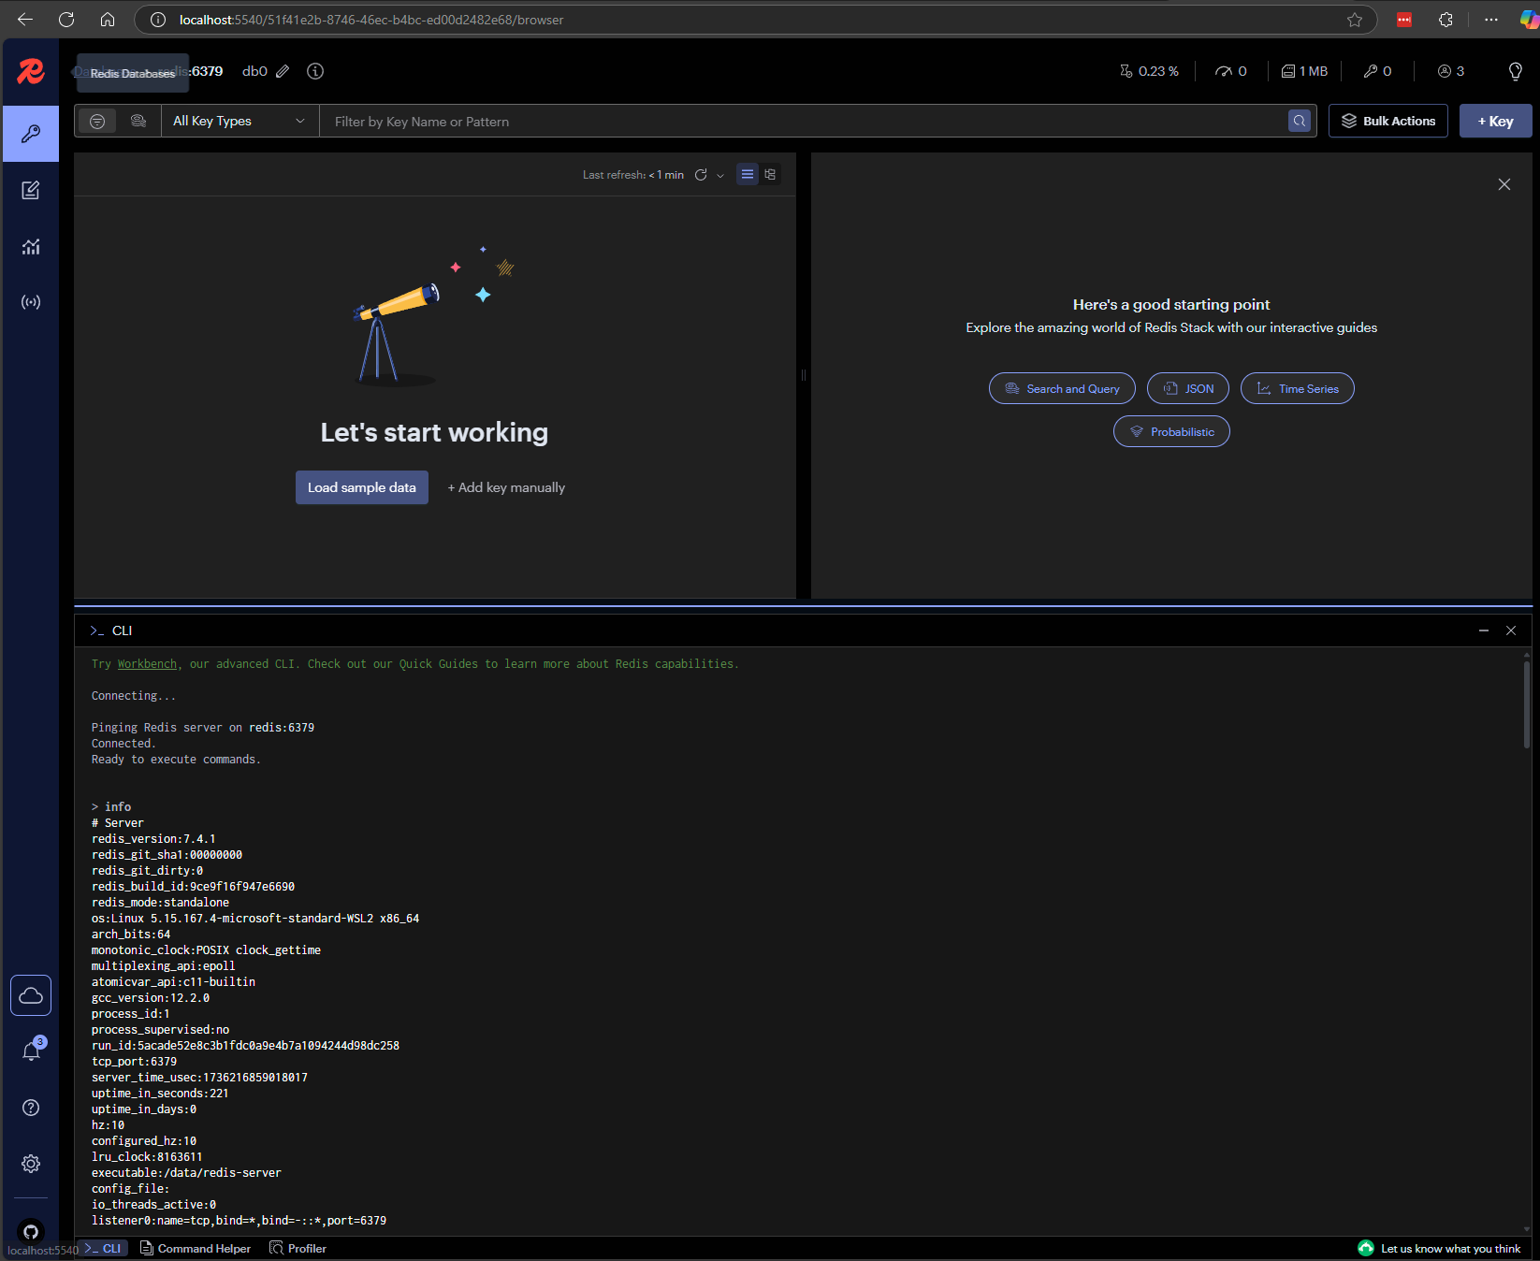Screen dimensions: 1540x1261
Task: Open the Pub/Sub sidebar icon
Action: pos(31,302)
